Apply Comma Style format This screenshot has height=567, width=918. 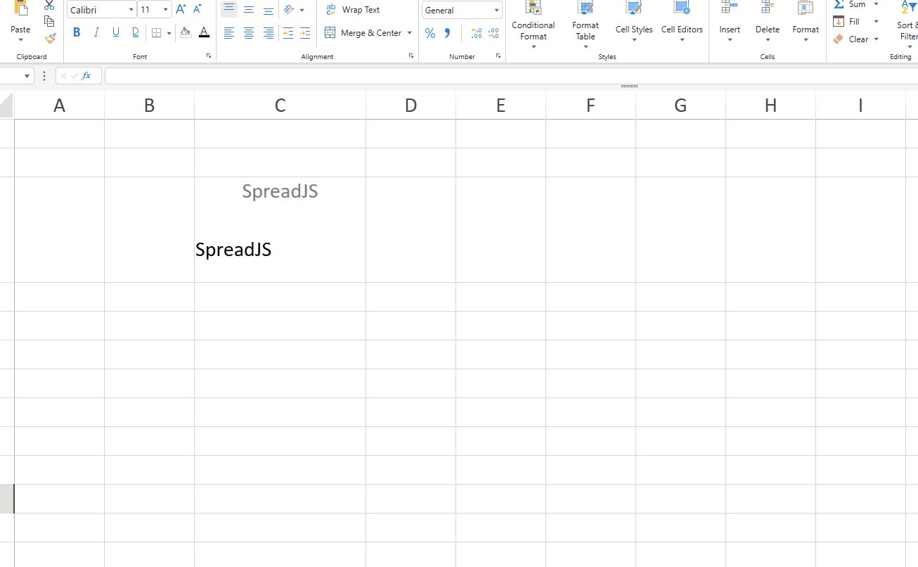[447, 33]
